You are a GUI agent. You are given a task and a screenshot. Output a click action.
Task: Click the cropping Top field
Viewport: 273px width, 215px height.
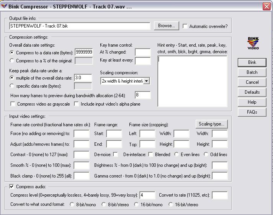pyautogui.click(x=147, y=144)
